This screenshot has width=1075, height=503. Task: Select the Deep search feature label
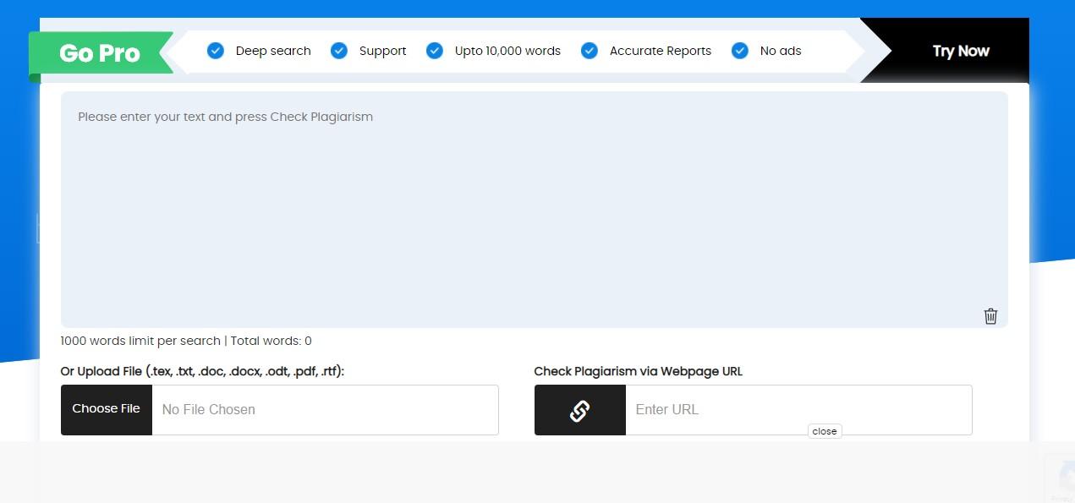[273, 51]
